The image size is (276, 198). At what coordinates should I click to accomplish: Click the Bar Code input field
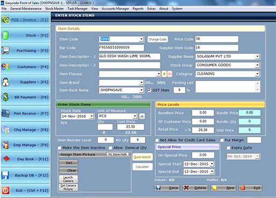tap(121, 48)
